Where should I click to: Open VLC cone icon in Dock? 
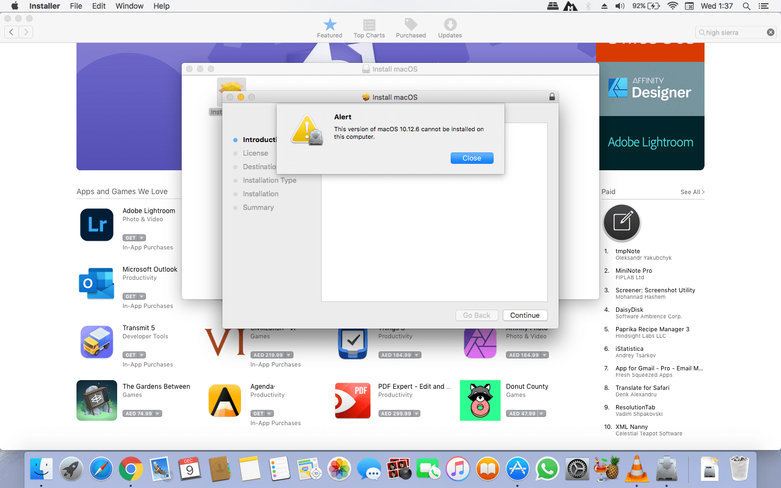[x=637, y=469]
